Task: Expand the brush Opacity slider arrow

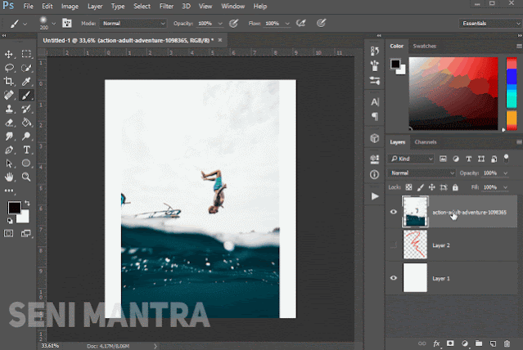Action: coord(220,24)
